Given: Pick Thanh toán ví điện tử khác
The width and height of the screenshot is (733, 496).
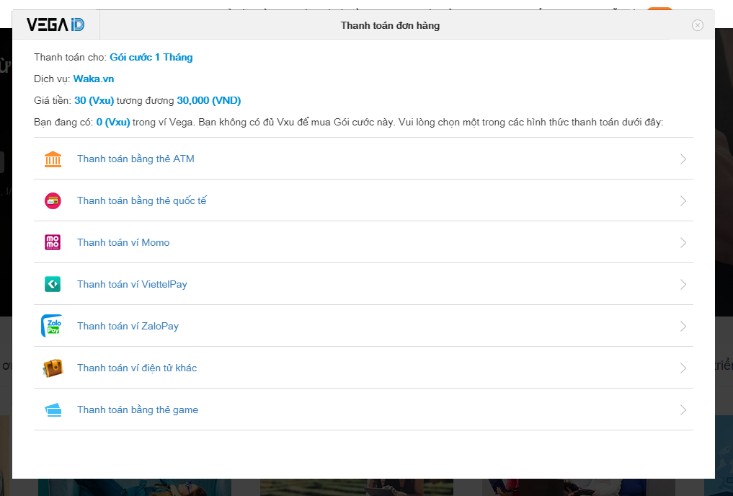Looking at the screenshot, I should [x=137, y=368].
